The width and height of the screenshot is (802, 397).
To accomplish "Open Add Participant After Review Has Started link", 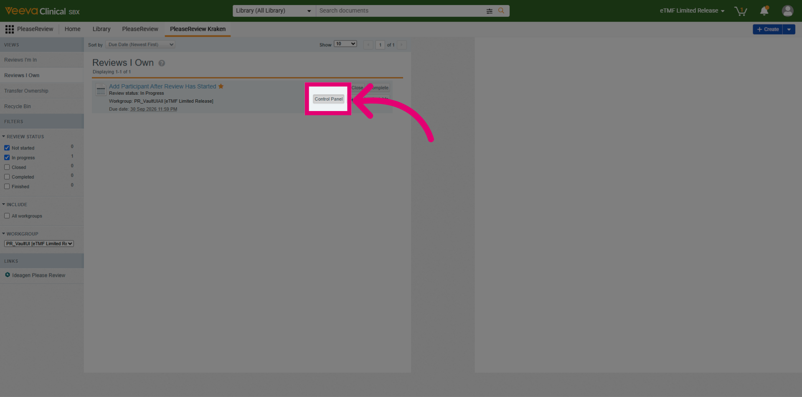I will [x=162, y=86].
